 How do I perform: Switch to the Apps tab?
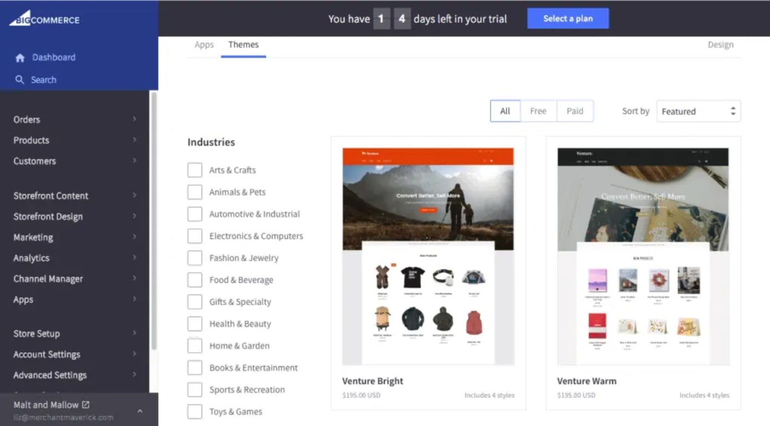204,45
